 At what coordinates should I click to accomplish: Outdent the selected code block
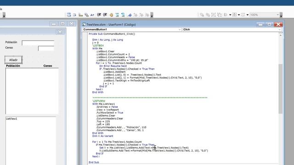105,15
